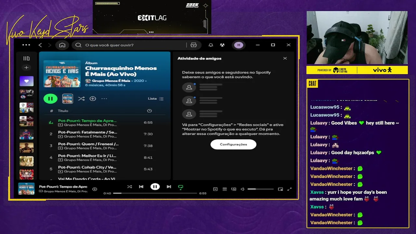Click the 8:41 duration of track 4
The image size is (416, 234).
(x=148, y=157)
